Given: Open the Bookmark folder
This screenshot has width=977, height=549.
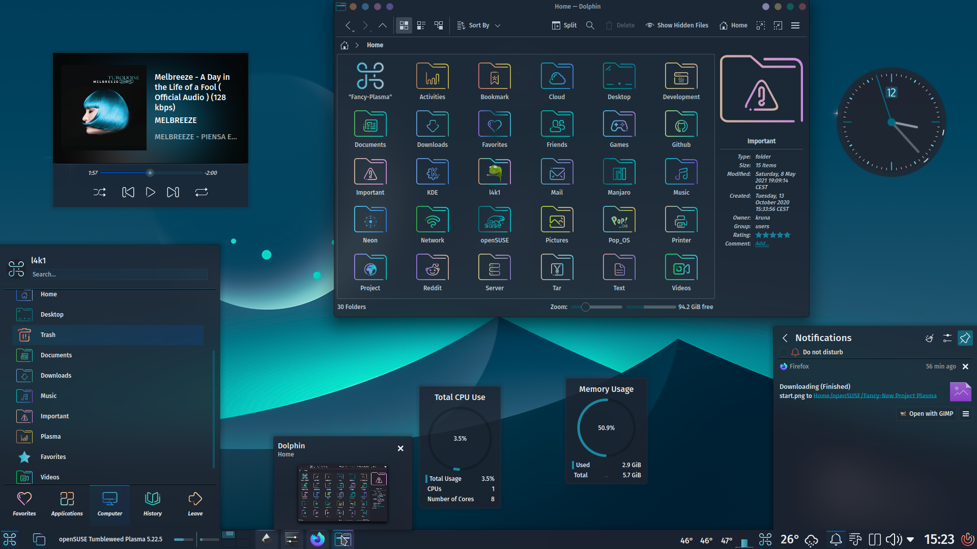Looking at the screenshot, I should [495, 81].
